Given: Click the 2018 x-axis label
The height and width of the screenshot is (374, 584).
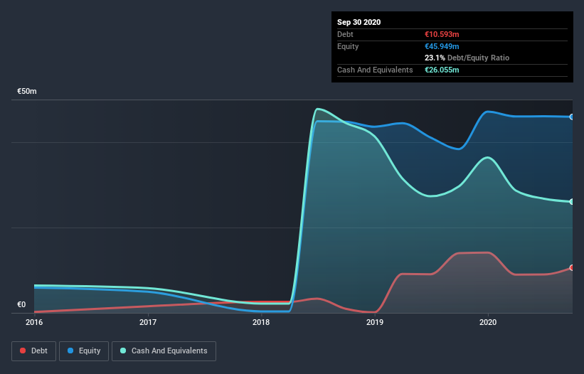Looking at the screenshot, I should coord(261,322).
